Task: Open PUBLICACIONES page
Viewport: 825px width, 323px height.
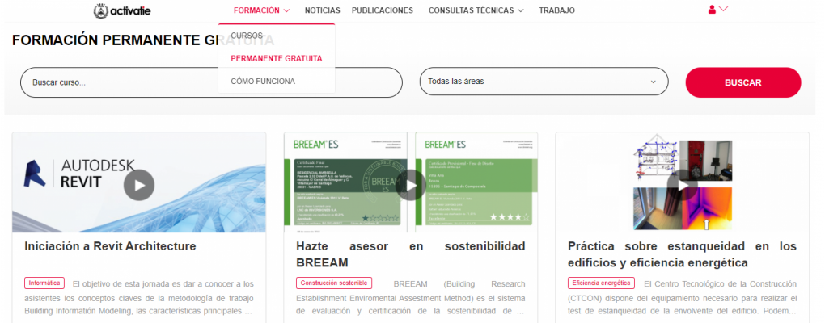Action: point(383,10)
